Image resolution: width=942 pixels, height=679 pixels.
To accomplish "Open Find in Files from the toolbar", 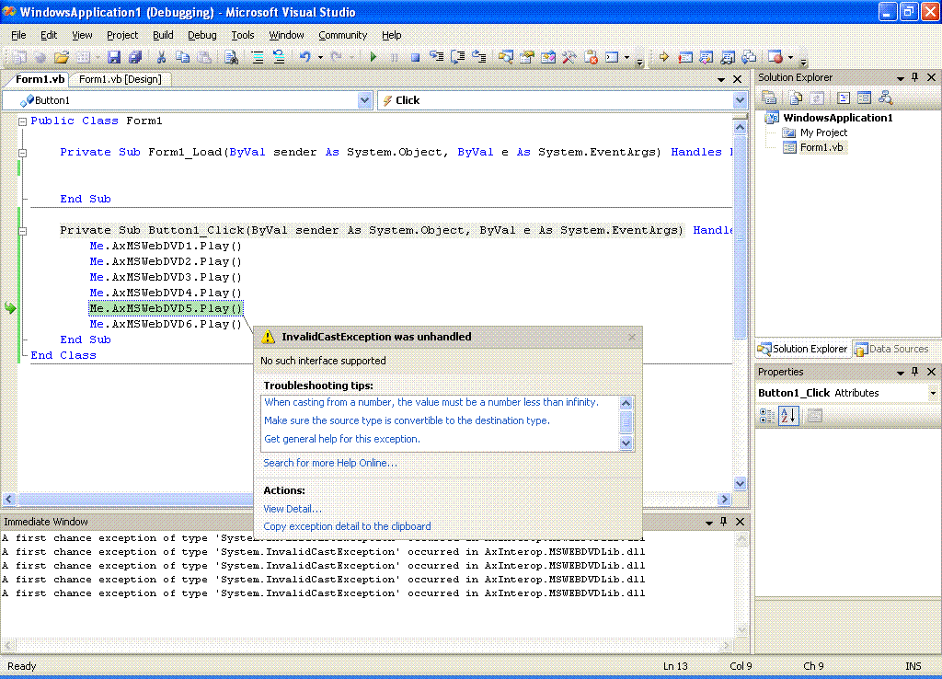I will click(x=231, y=58).
